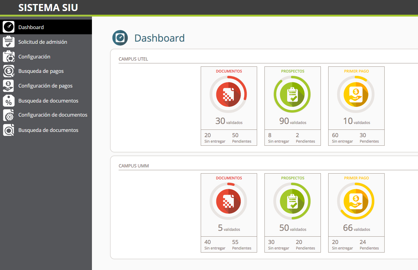Click PRIMER PAGO title in Campus UMM card
The width and height of the screenshot is (418, 270).
356,178
